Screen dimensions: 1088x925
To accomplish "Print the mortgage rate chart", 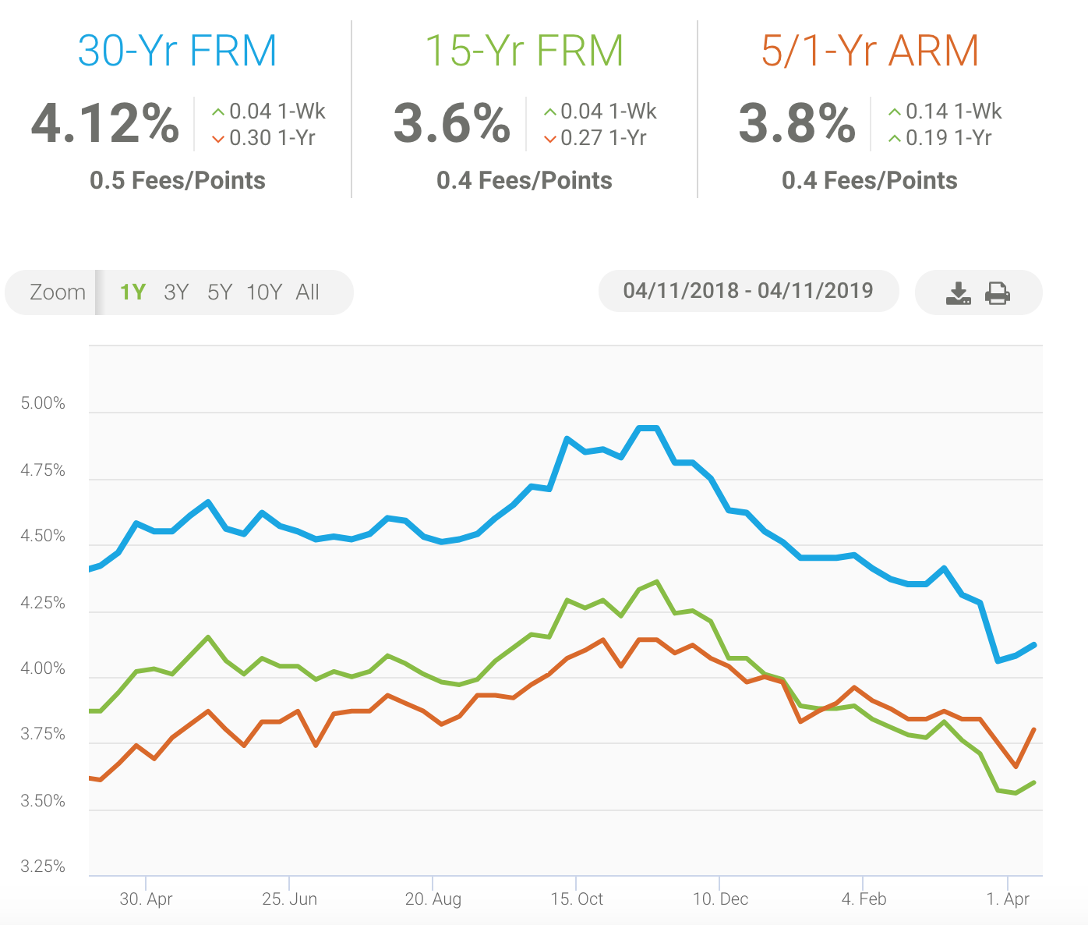I will pyautogui.click(x=998, y=292).
